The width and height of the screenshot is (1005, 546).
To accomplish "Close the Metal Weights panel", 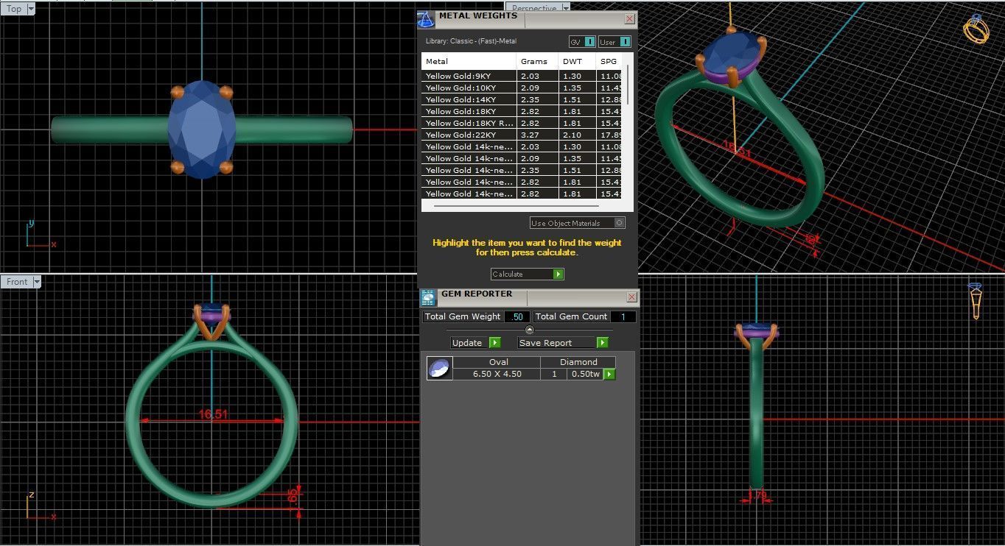I will click(x=629, y=19).
